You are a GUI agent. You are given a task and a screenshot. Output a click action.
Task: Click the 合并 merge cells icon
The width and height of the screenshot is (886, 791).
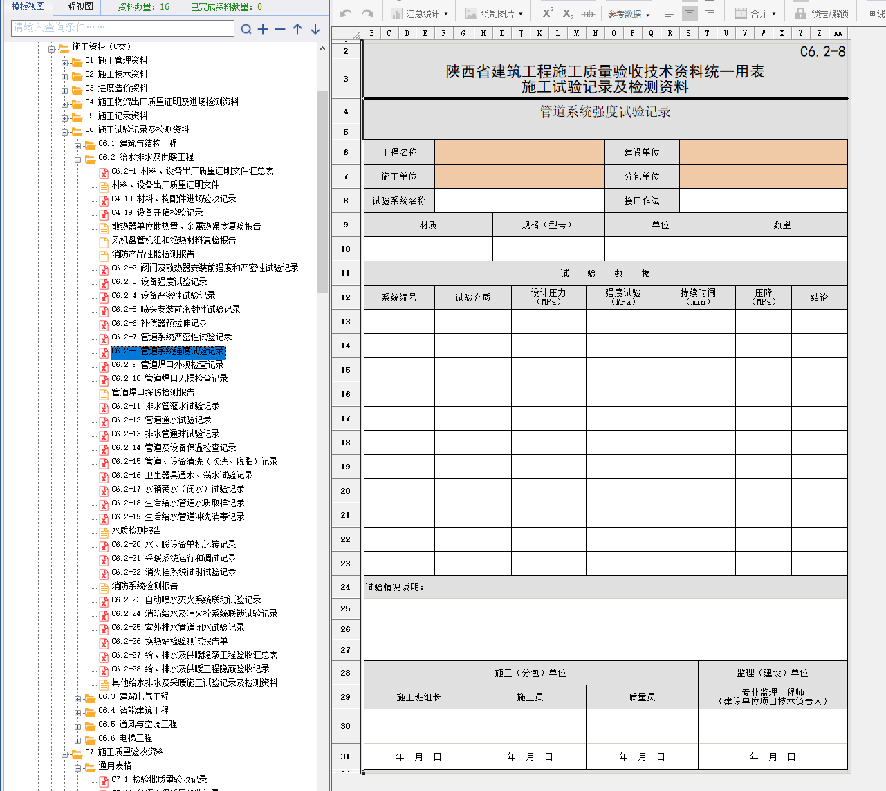click(x=741, y=13)
